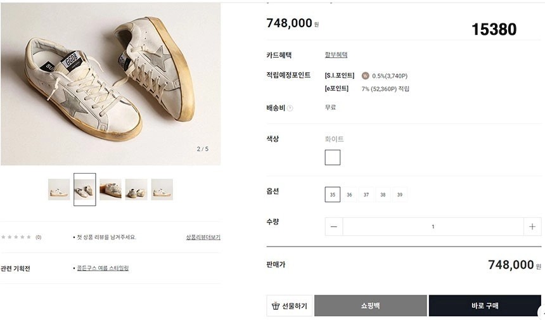Screen dimensions: 545x320
Task: Click the 바로 구매 buy now button
Action: pyautogui.click(x=485, y=305)
